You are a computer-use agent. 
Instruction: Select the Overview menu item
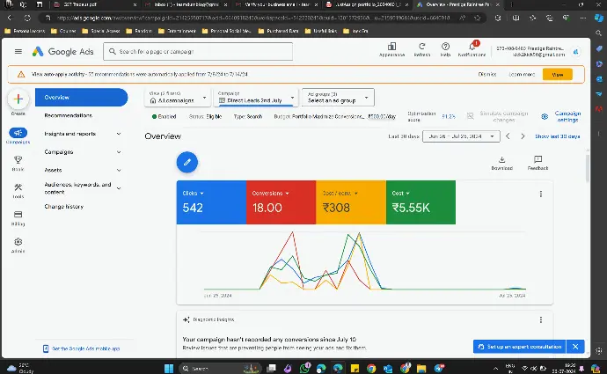(81, 97)
